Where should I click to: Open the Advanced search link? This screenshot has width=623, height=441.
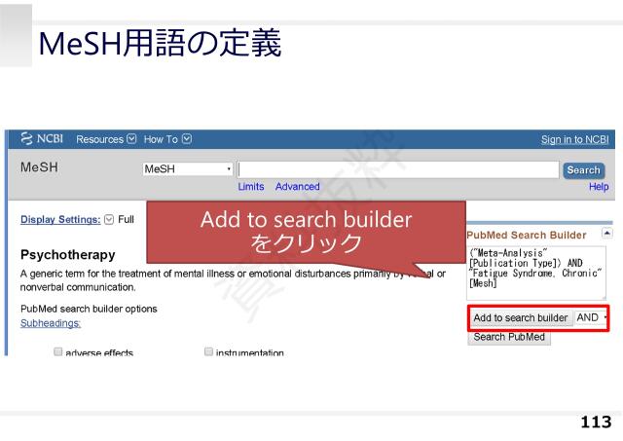pos(297,186)
